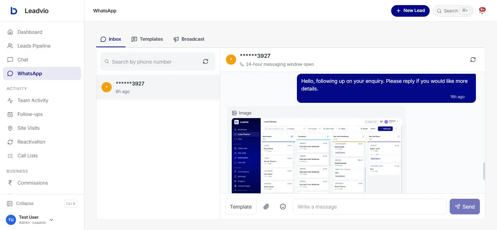This screenshot has width=497, height=230.
Task: Open the global Search box
Action: tap(453, 11)
